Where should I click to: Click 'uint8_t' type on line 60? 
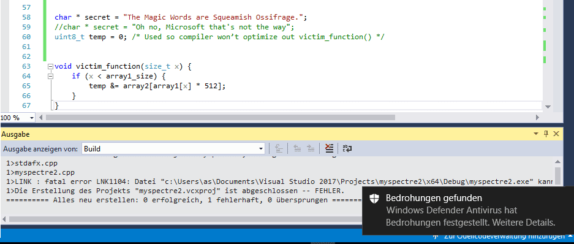[70, 37]
